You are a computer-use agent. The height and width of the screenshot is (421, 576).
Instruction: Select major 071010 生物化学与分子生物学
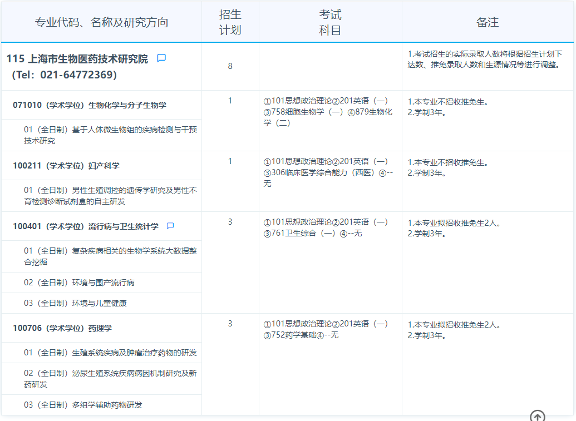coord(90,105)
